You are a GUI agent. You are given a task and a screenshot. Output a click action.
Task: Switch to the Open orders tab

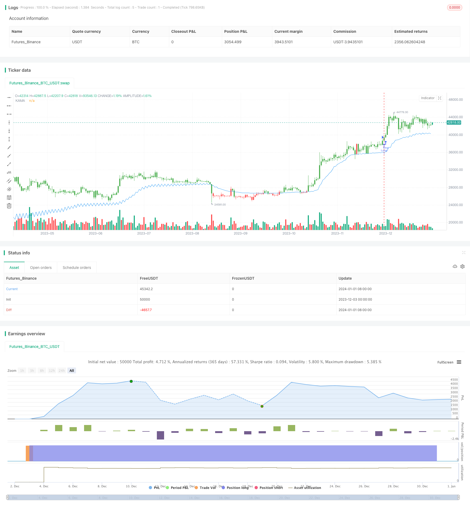tap(41, 268)
